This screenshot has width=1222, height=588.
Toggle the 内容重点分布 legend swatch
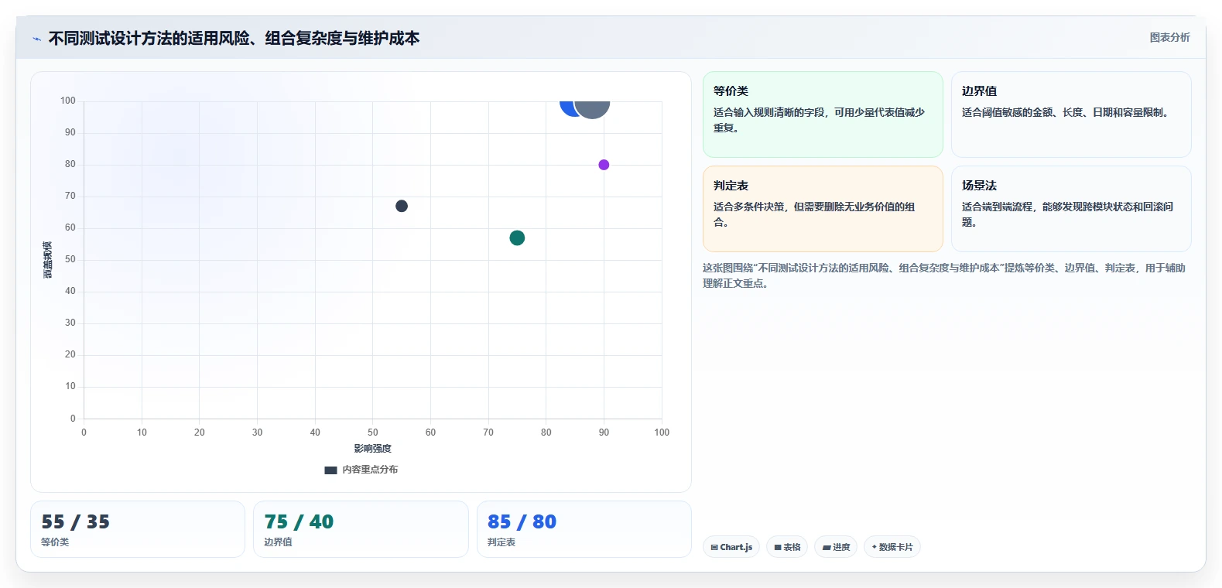330,470
